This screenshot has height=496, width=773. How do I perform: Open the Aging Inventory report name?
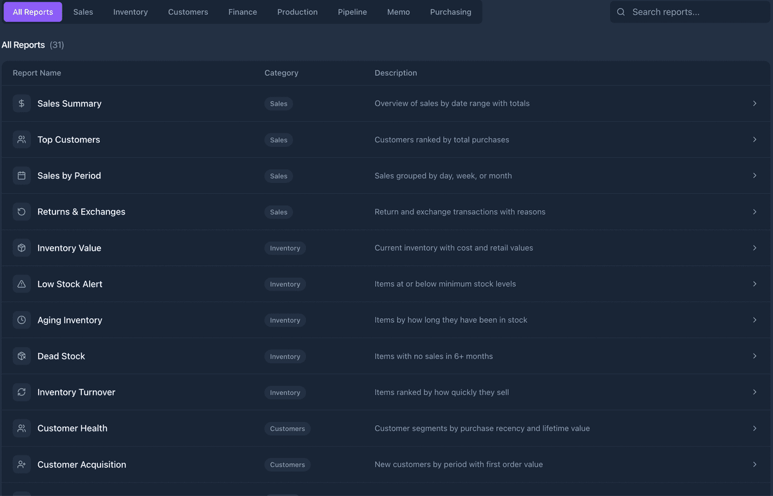coord(70,320)
